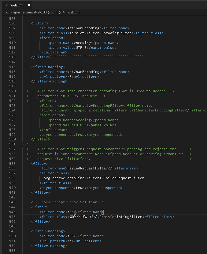Click the row of backticks on line 513
207x254 pixels.
click(x=98, y=56)
